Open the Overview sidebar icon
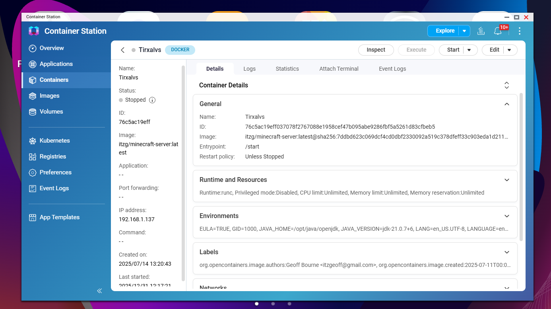This screenshot has width=551, height=309. coord(33,48)
